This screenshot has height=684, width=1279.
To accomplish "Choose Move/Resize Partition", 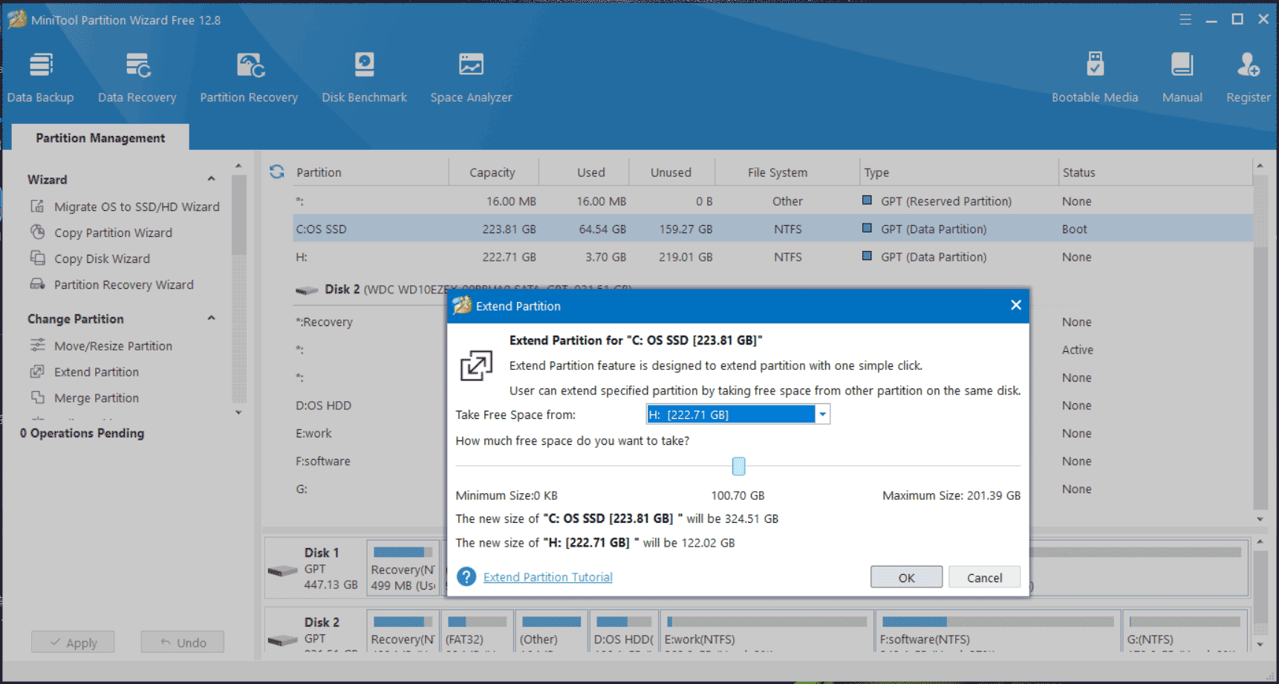I will tap(113, 345).
